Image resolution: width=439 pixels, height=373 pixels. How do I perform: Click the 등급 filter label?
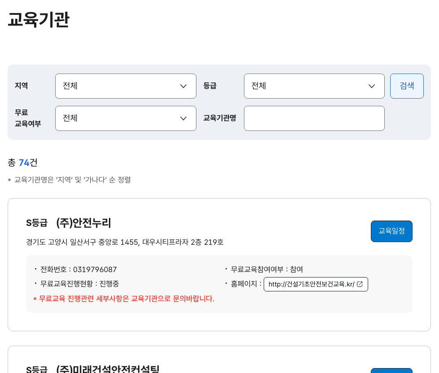coord(210,86)
